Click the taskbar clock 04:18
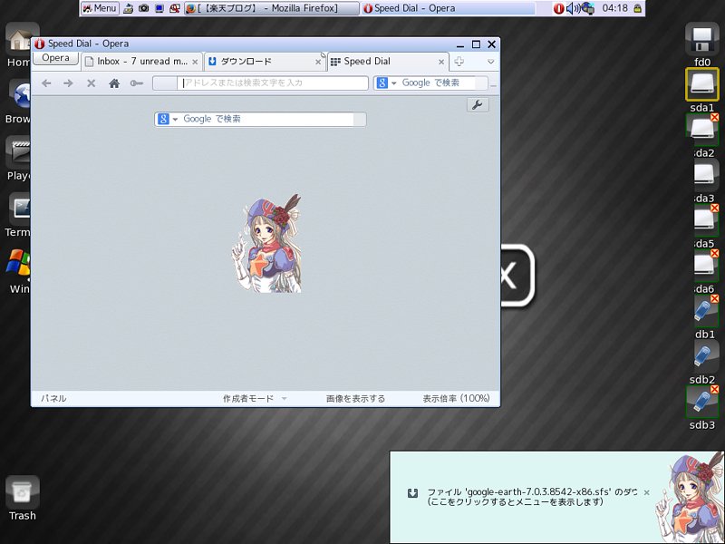The image size is (725, 544). click(615, 8)
